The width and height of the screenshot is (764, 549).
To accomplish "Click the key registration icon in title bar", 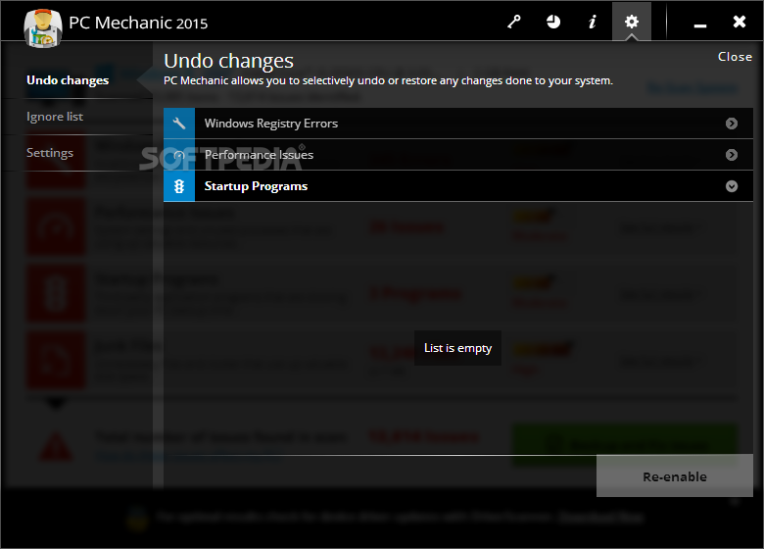I will point(514,22).
